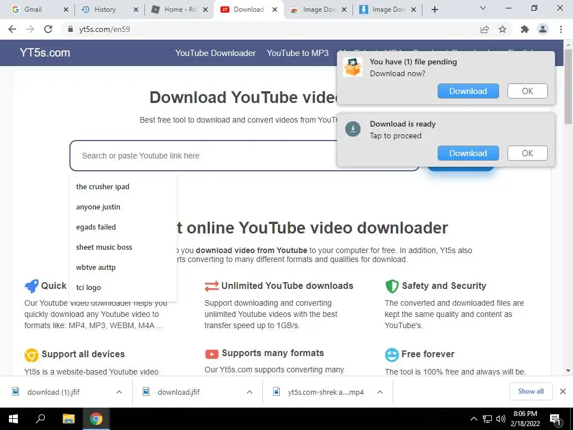This screenshot has width=573, height=430.
Task: Click the red Supports many formats play icon
Action: [212, 354]
